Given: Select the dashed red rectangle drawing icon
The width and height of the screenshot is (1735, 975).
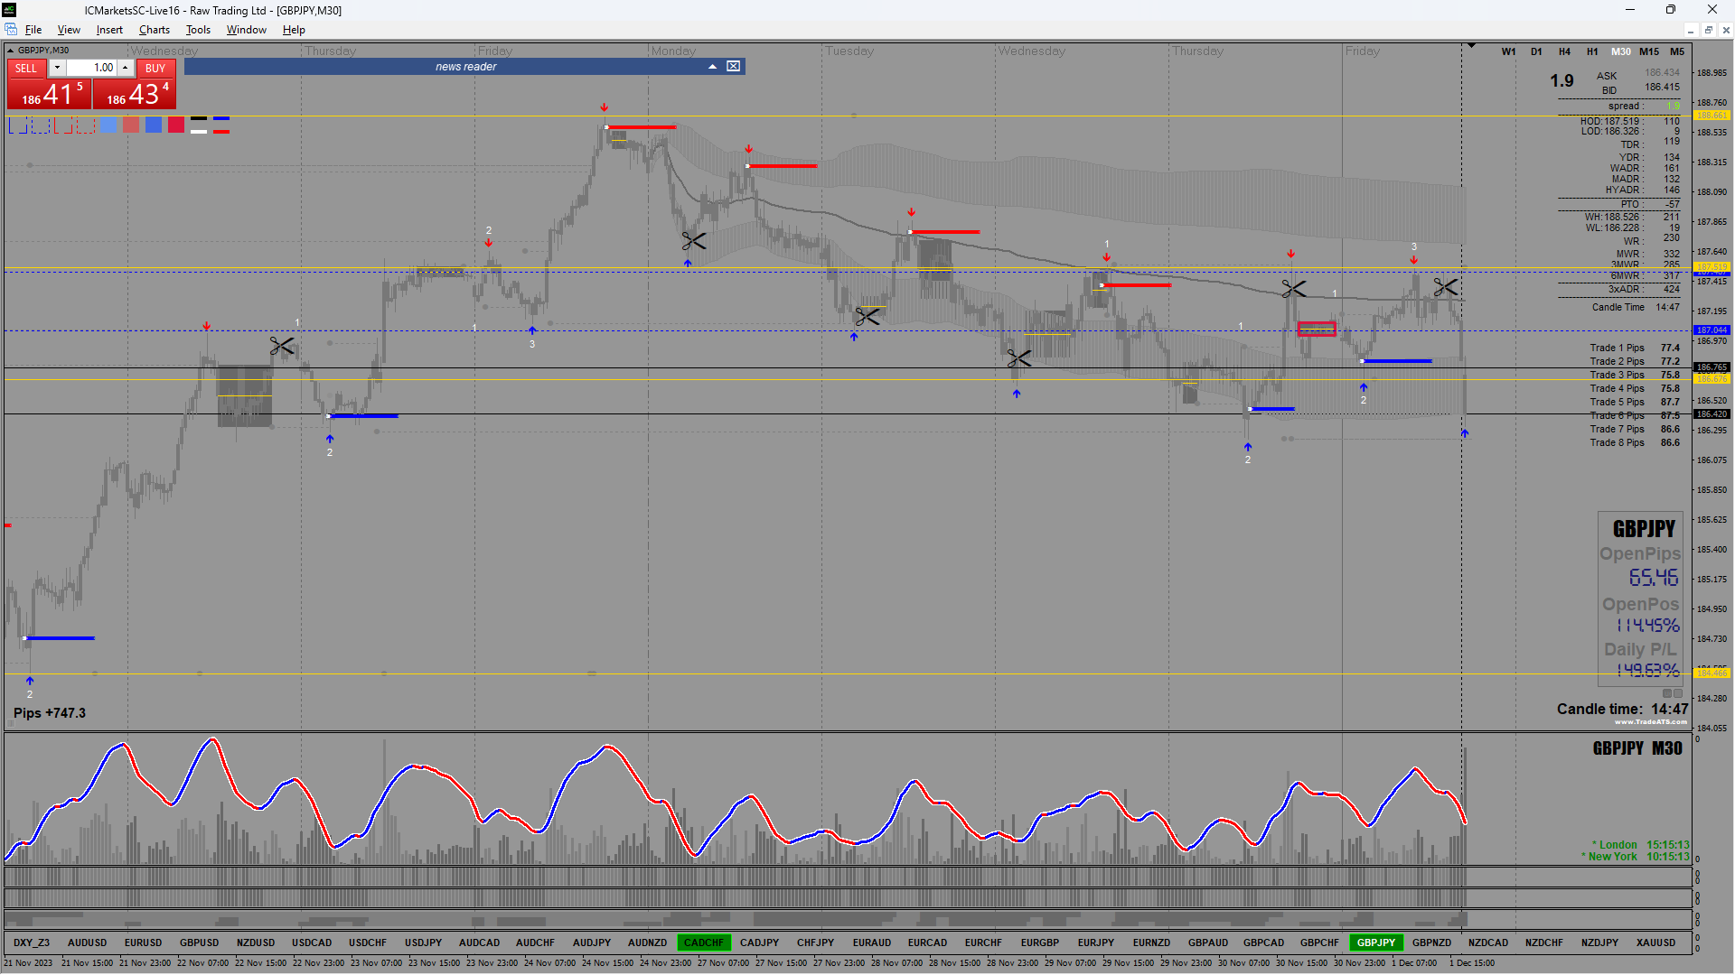Looking at the screenshot, I should 86,125.
